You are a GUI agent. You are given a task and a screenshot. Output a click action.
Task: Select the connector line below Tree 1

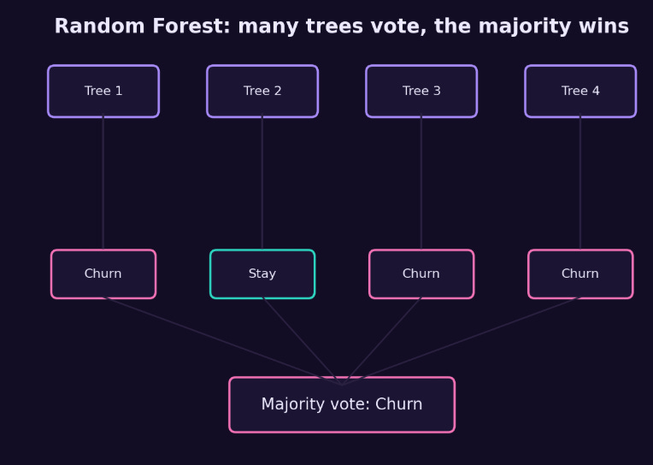[103, 183]
